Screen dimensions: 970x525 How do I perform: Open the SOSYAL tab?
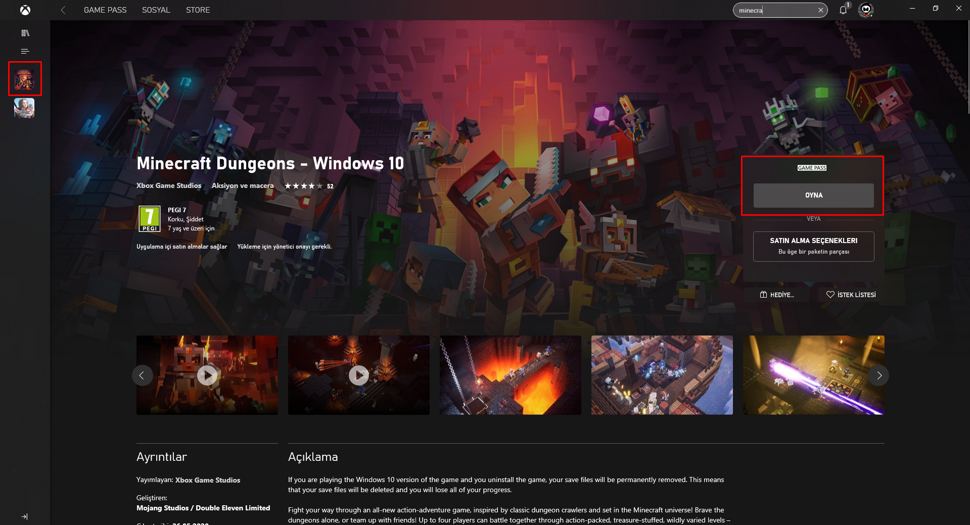pyautogui.click(x=156, y=10)
